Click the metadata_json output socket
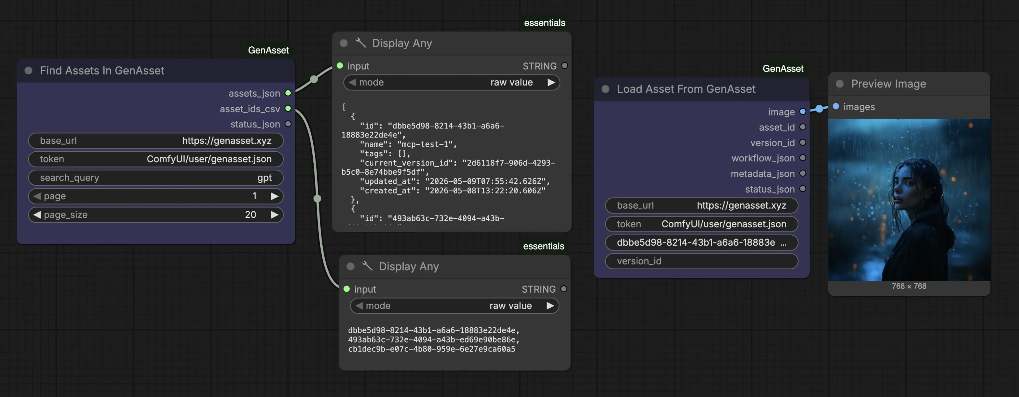Screen dimensions: 1019x397 [803, 173]
